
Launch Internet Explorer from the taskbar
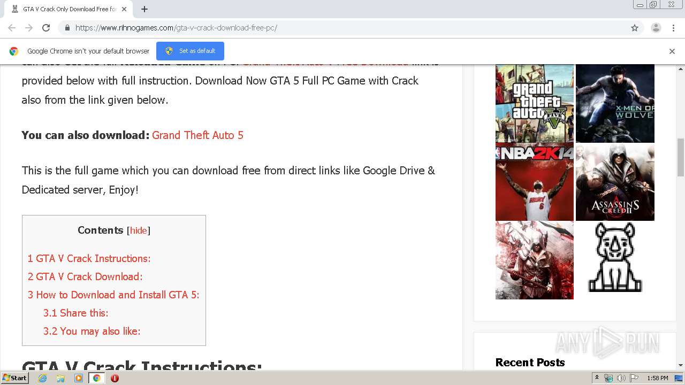(x=42, y=378)
